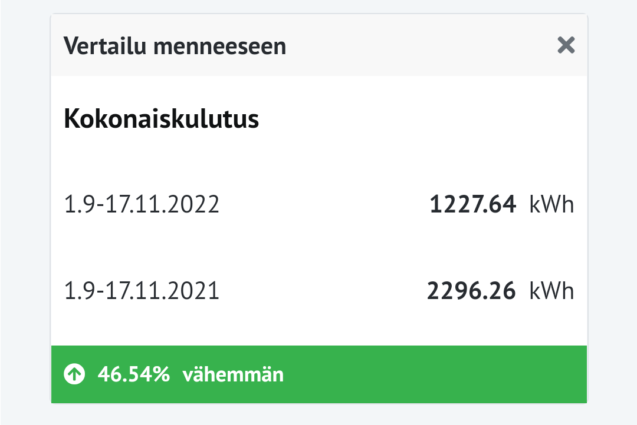Screen dimensions: 637x425
Task: Click the 1.9-17.11.2022 date range
Action: [141, 205]
